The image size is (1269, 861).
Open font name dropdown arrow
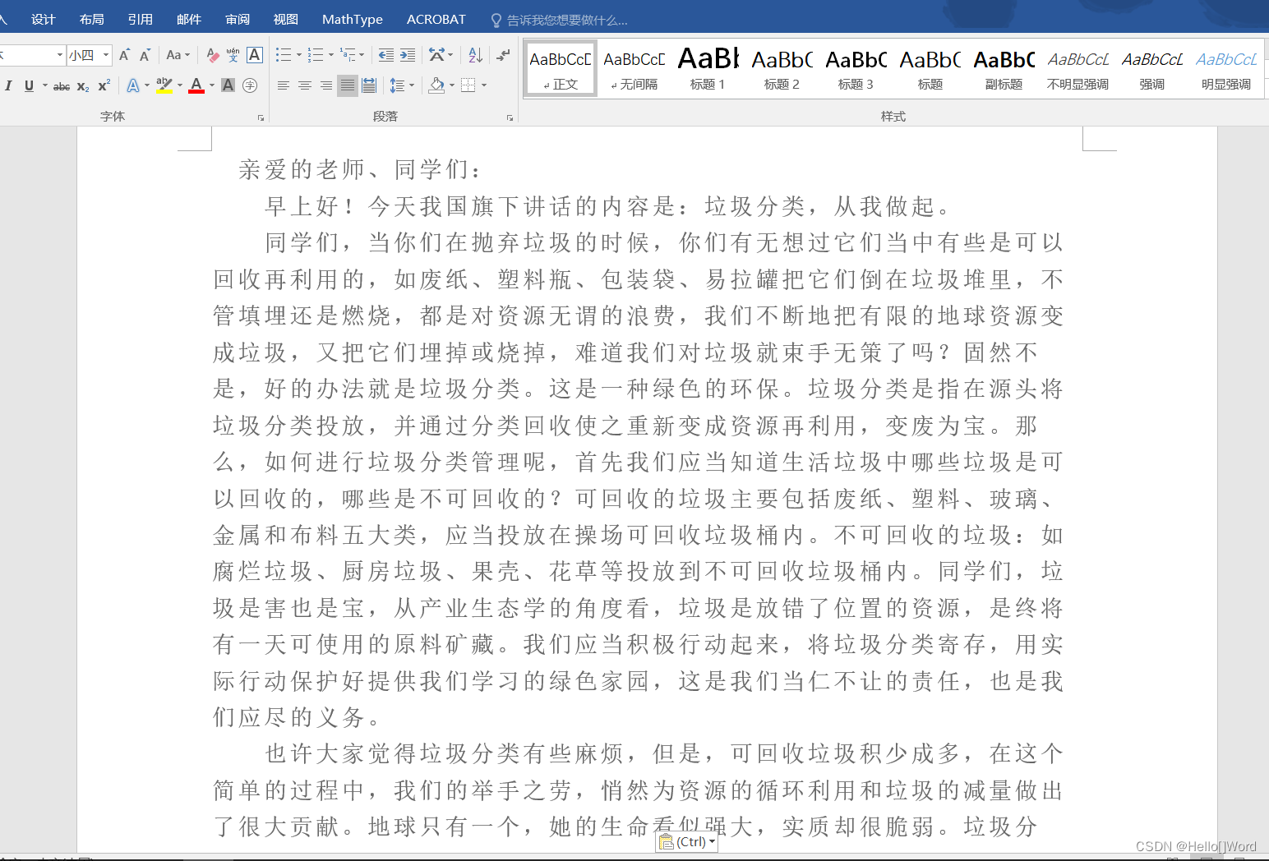59,55
